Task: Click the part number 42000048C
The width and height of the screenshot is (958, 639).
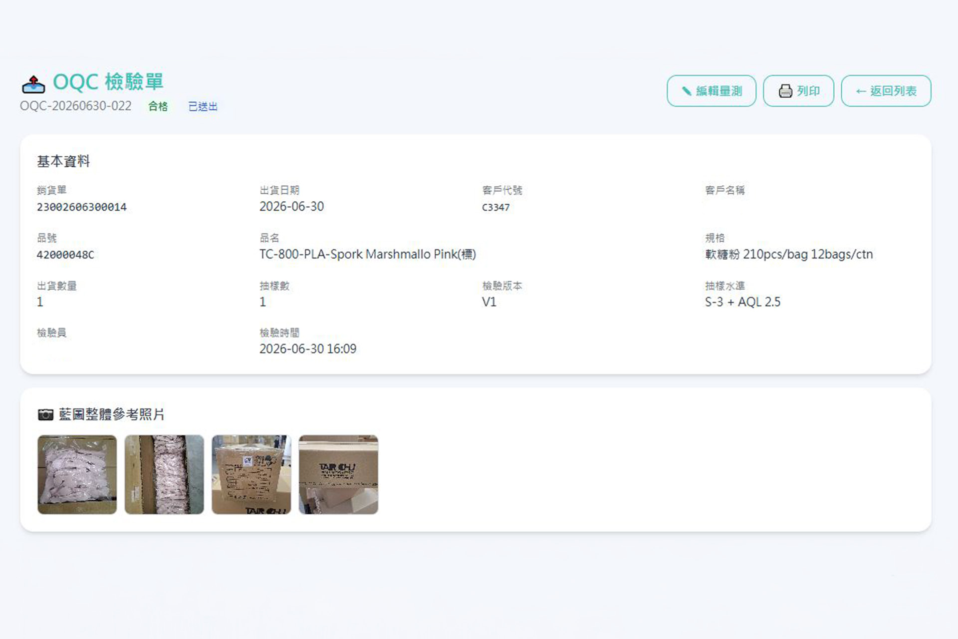Action: click(65, 255)
